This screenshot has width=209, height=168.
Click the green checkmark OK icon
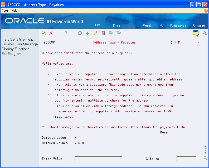pos(44,33)
